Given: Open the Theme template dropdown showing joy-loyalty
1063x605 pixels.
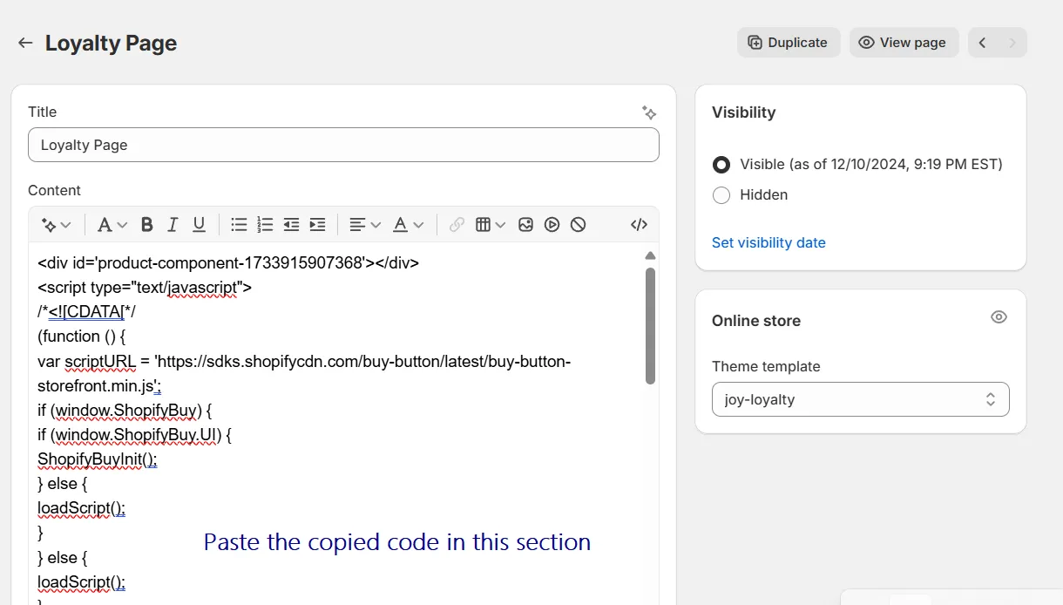Looking at the screenshot, I should click(861, 399).
